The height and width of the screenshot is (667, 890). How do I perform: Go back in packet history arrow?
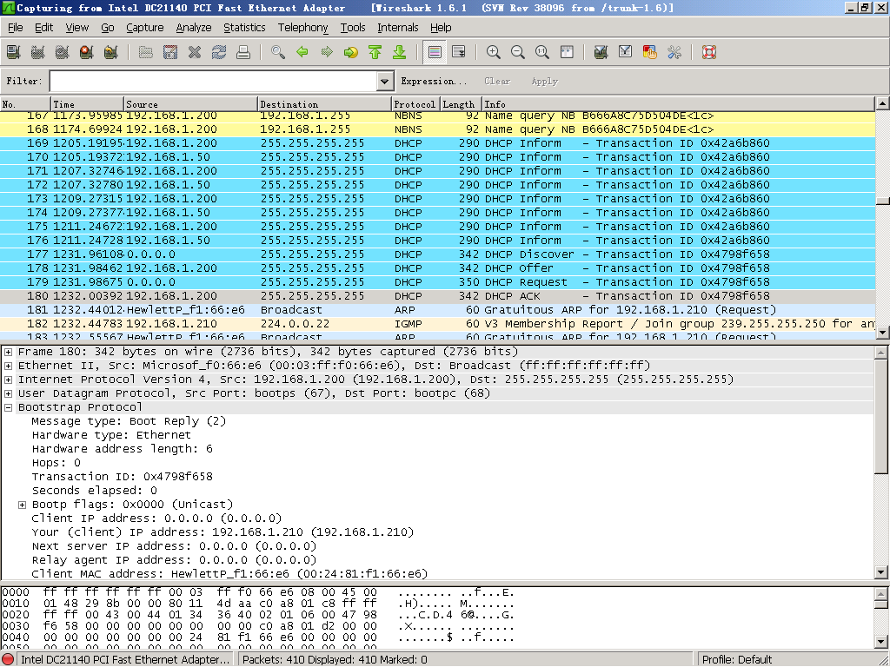tap(302, 52)
